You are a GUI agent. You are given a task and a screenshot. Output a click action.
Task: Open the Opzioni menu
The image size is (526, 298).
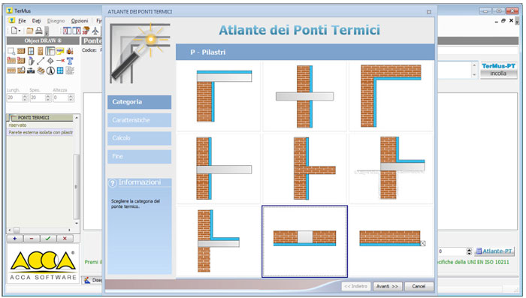(80, 21)
